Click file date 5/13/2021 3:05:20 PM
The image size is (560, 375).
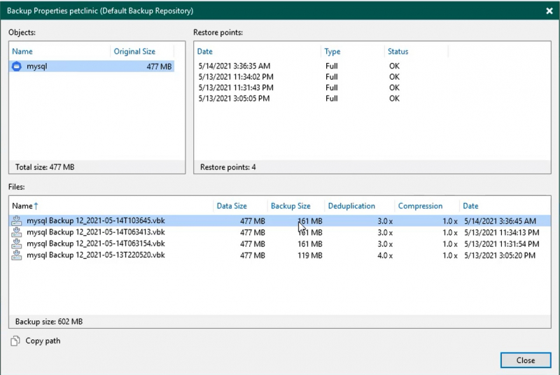(x=500, y=255)
